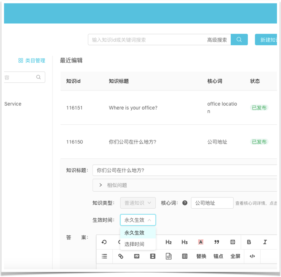Open HTML source code view
The width and height of the screenshot is (281, 277).
coord(252,256)
